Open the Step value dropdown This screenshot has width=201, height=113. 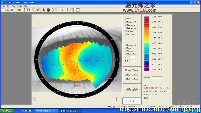pyautogui.click(x=136, y=57)
